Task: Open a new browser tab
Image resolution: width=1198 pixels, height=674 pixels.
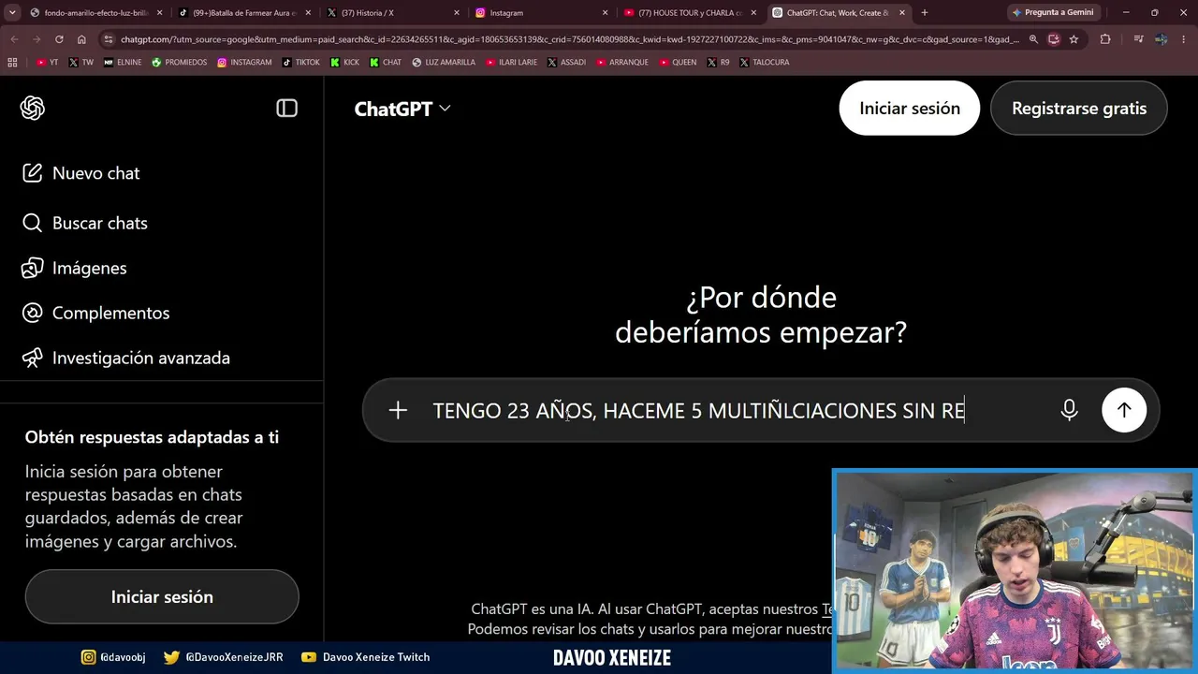Action: (x=925, y=13)
